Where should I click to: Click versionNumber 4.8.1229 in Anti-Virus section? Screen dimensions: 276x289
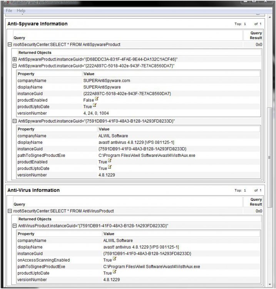click(x=111, y=280)
